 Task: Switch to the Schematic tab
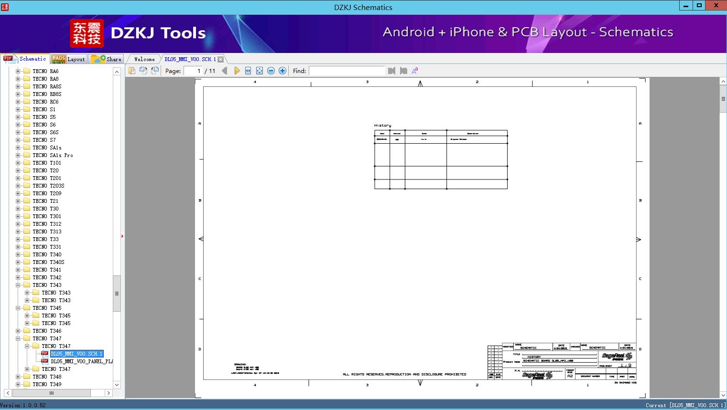coord(25,59)
